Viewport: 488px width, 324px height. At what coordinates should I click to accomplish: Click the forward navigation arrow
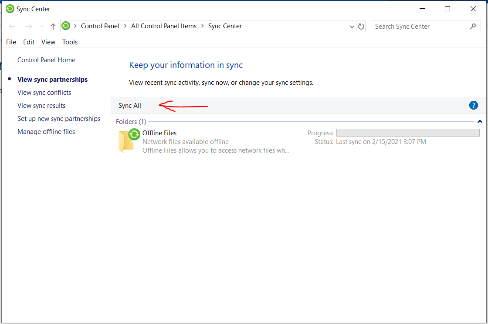pos(29,26)
